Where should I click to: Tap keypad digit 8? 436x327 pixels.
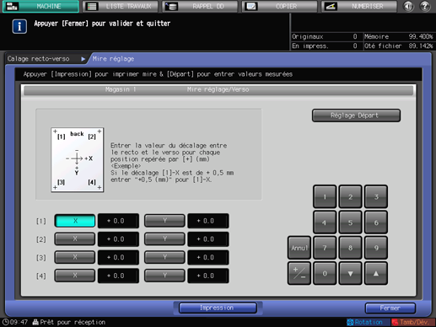tap(350, 248)
